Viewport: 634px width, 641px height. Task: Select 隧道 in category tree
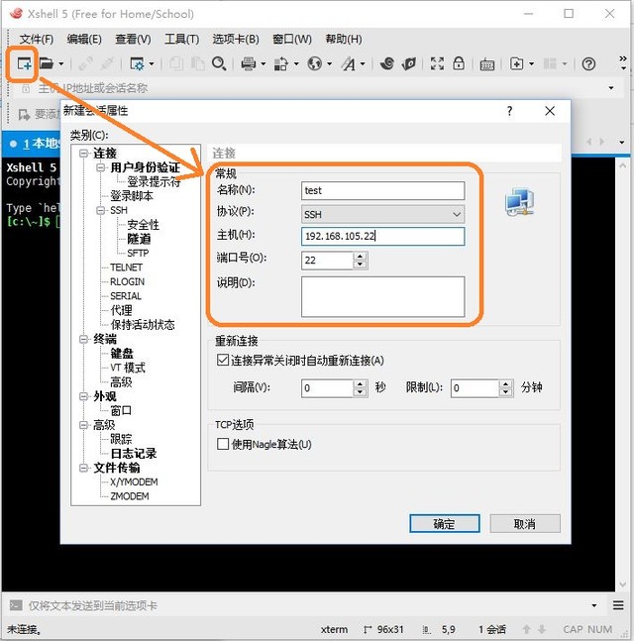(139, 239)
